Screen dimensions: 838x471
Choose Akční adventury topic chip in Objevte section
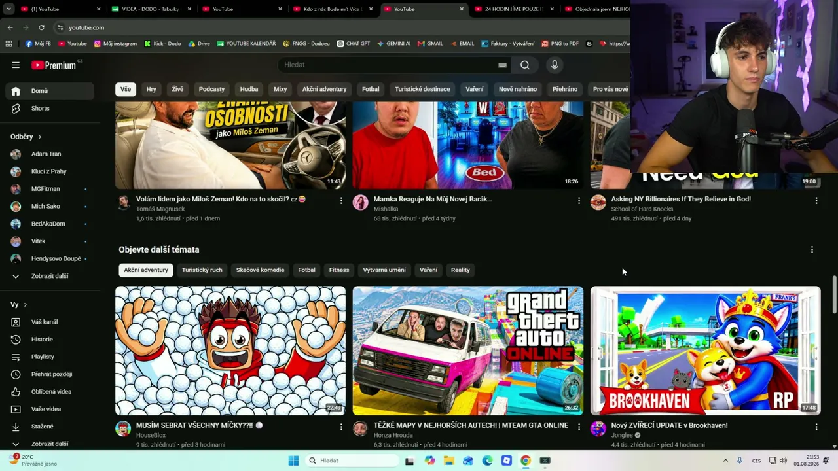pos(146,270)
